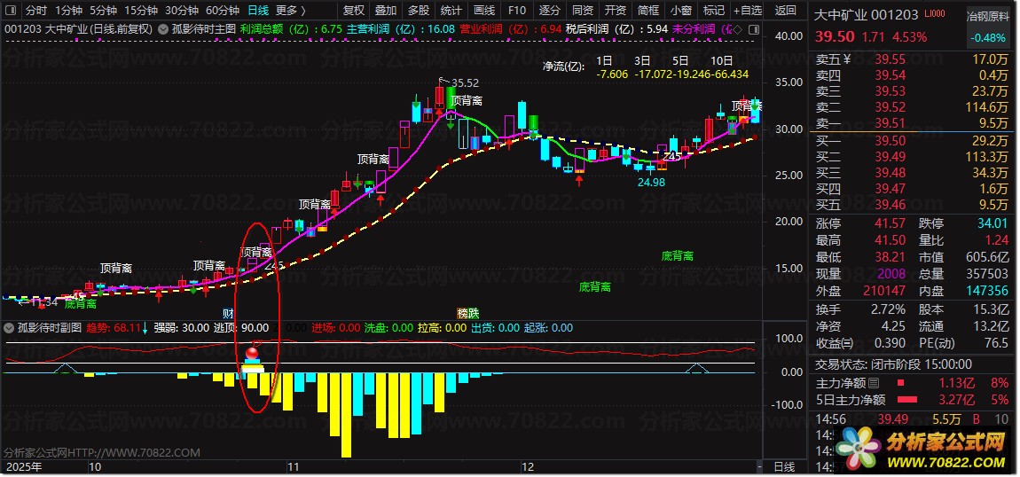The height and width of the screenshot is (477, 1020).
Task: Click the red ball signal in sub-chart
Action: coord(252,355)
